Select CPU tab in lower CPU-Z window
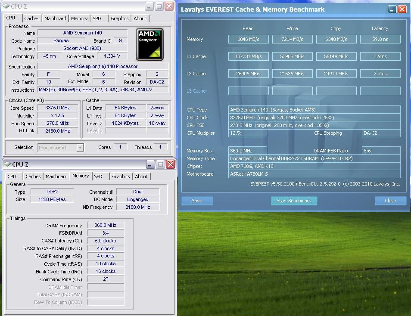This screenshot has width=411, height=316. (12, 177)
